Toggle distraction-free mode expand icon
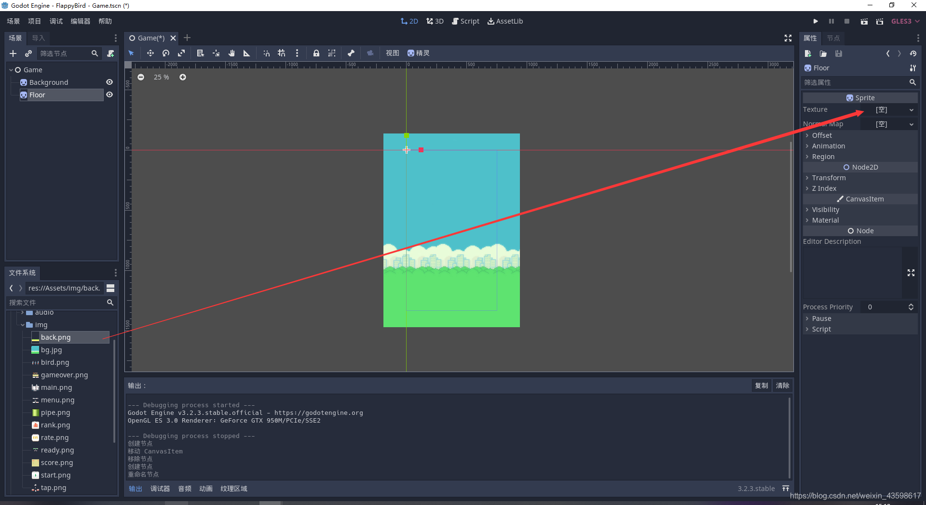Image resolution: width=926 pixels, height=505 pixels. [x=788, y=38]
